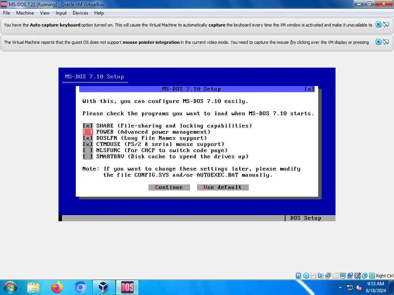This screenshot has width=394, height=295.
Task: Click the Right Ctrl host key label
Action: tap(385, 276)
